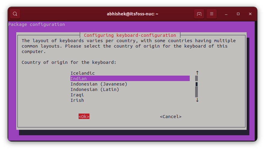265x150 pixels.
Task: Click the Configuring keyboard-configuration dialog title
Action: tap(130, 35)
